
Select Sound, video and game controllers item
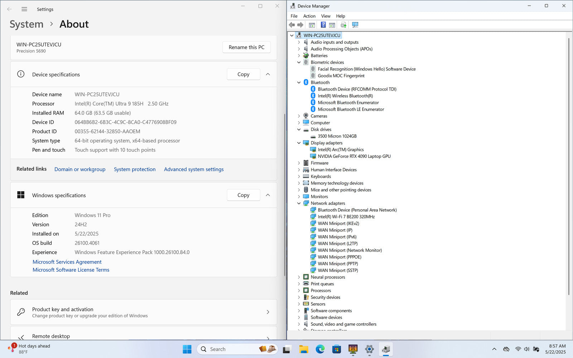343,324
